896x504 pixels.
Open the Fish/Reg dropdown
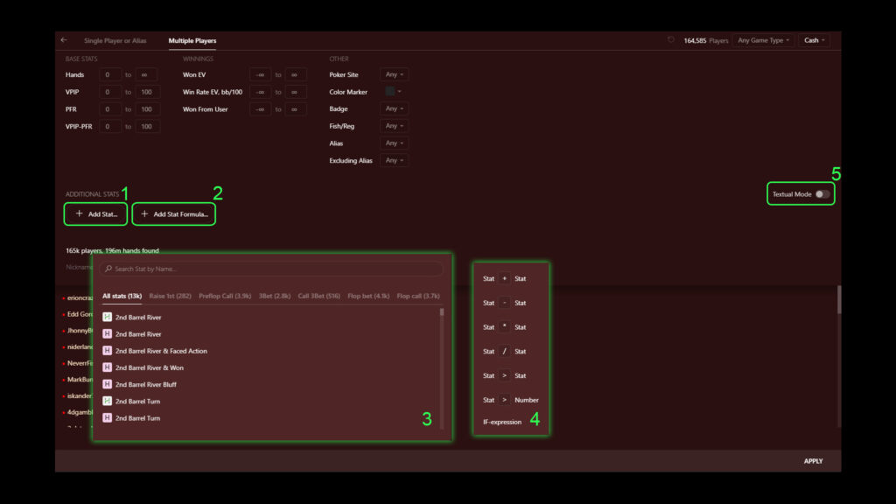[x=395, y=126]
